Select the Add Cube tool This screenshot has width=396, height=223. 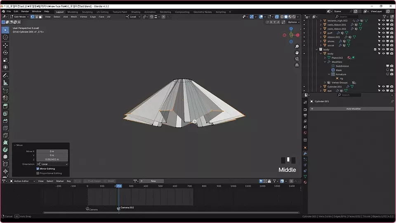(5, 91)
